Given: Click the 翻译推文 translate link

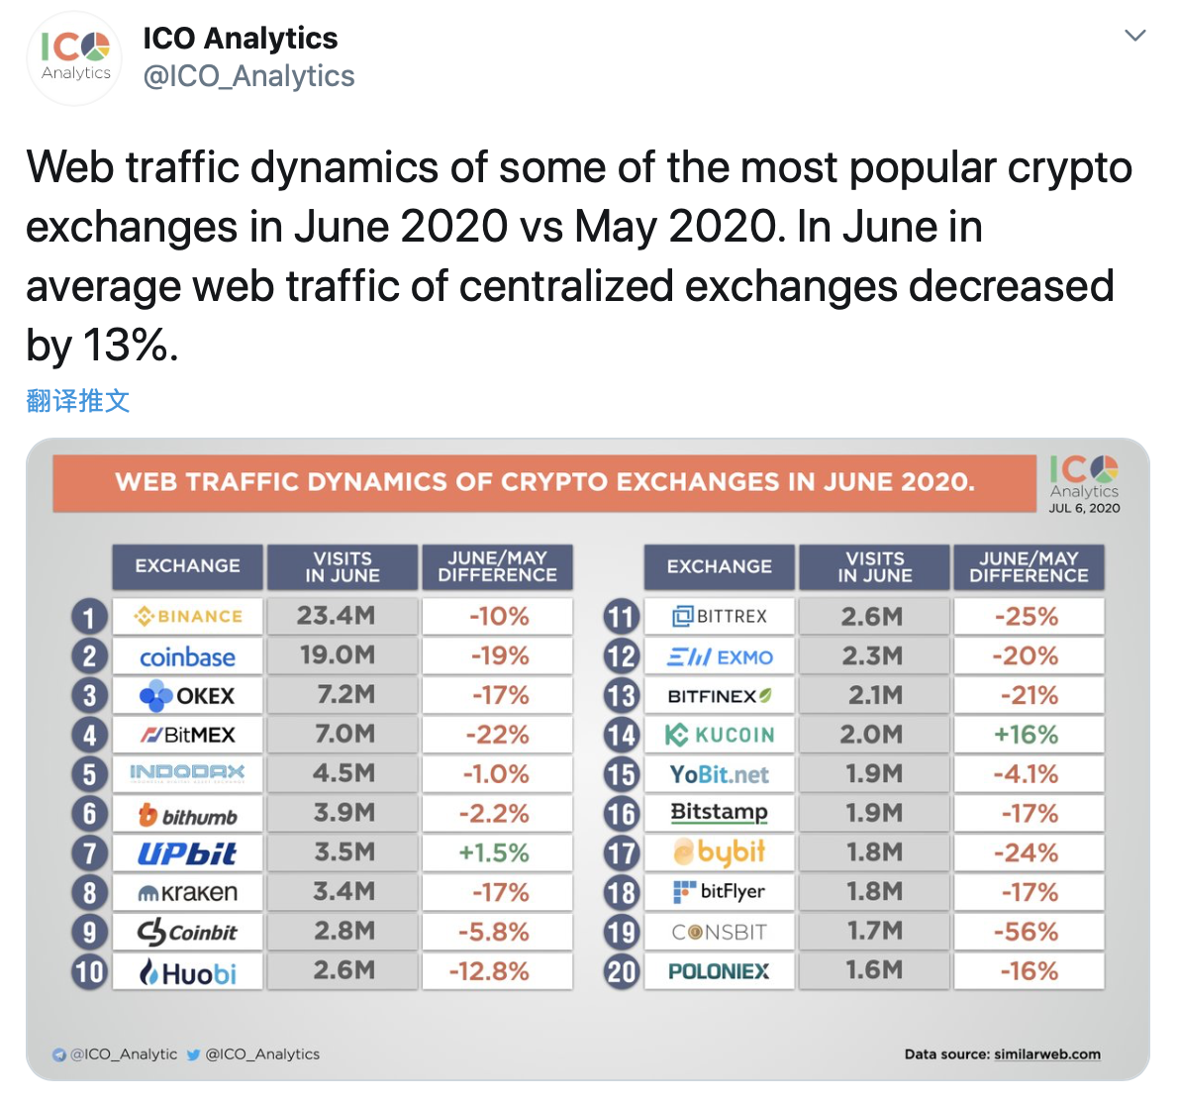Looking at the screenshot, I should click(77, 400).
